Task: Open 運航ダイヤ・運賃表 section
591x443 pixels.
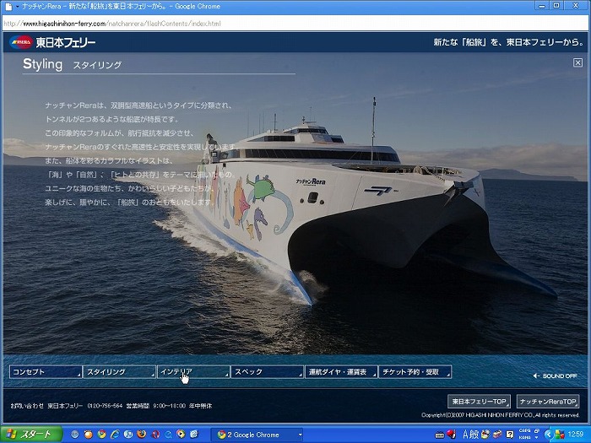Action: point(341,372)
